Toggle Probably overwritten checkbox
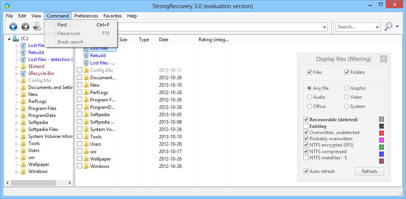The width and height of the screenshot is (406, 199). coord(306,139)
